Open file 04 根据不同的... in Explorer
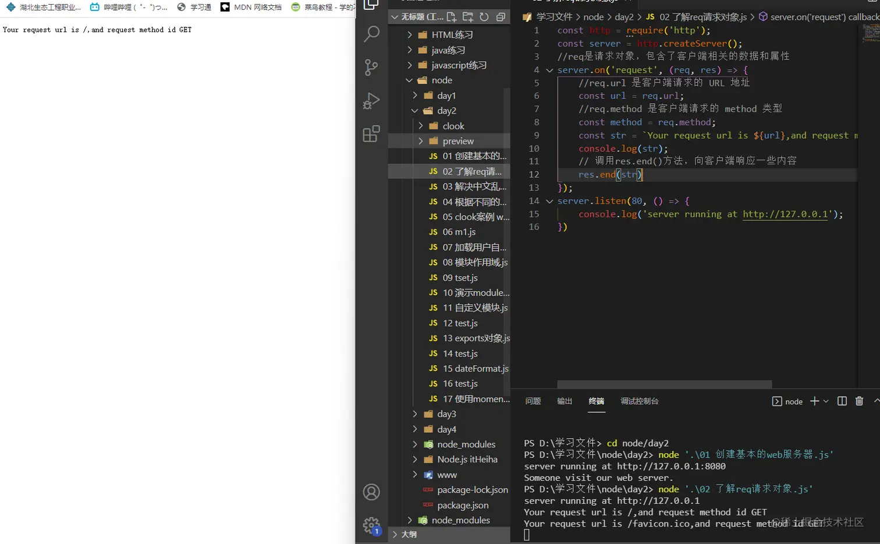Screen dimensions: 880x544 (474, 202)
